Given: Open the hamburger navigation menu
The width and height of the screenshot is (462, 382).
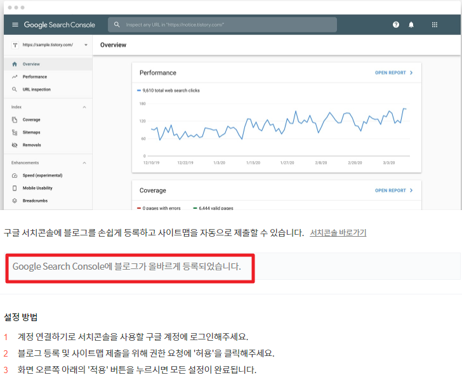Looking at the screenshot, I should coord(15,25).
